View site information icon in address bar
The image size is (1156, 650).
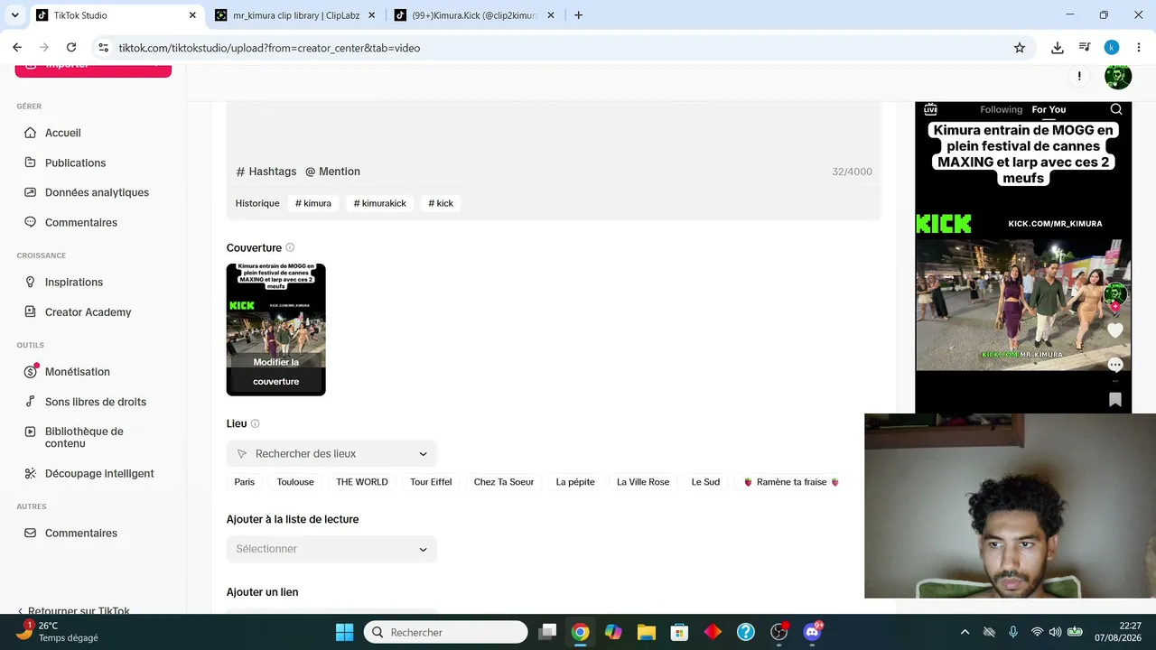pyautogui.click(x=103, y=48)
